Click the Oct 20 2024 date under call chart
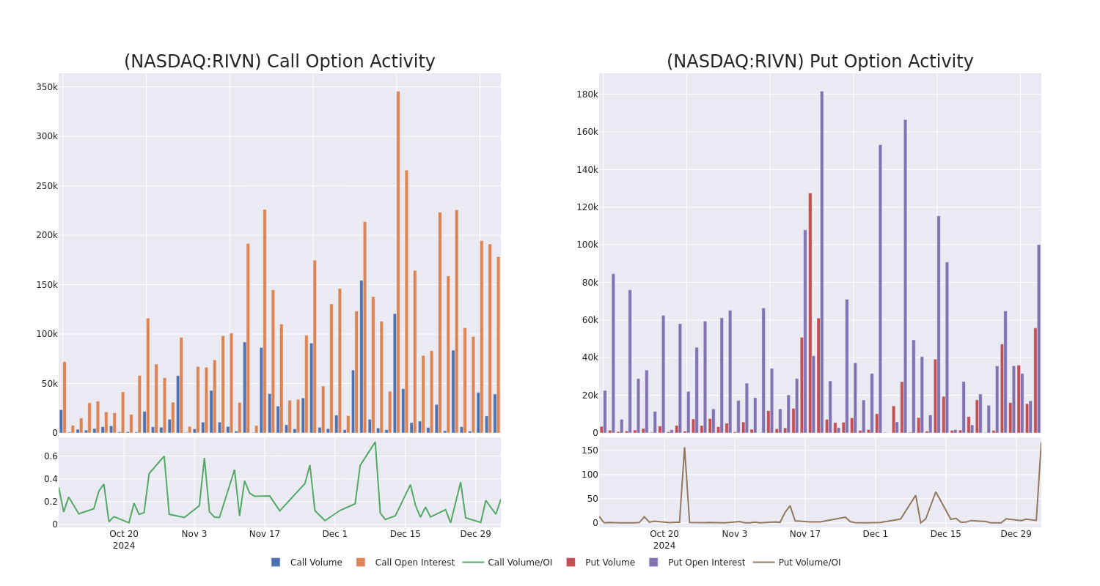Viewport: 1100px width, 586px height. pyautogui.click(x=124, y=540)
